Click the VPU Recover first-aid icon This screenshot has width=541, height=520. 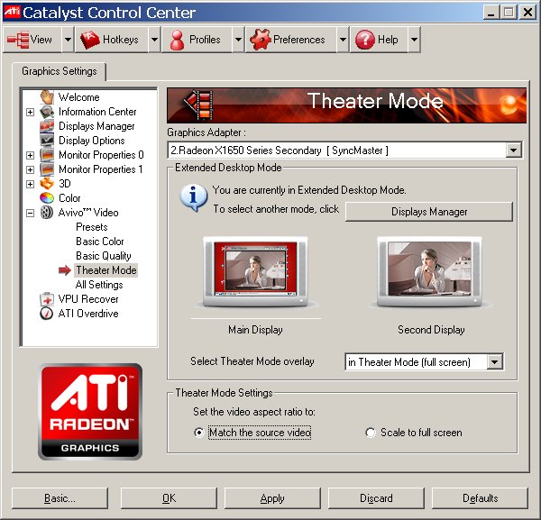pos(47,299)
